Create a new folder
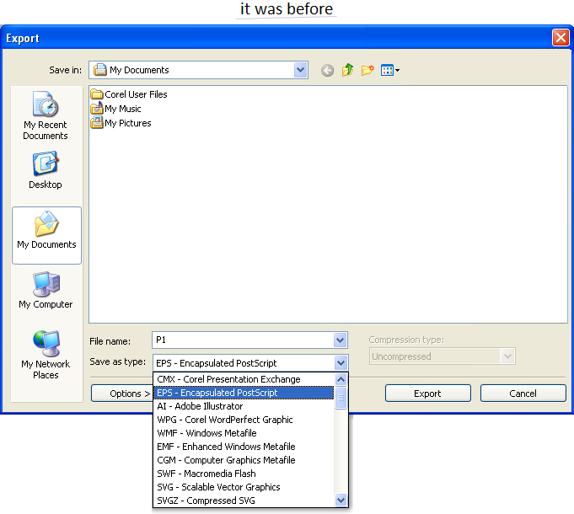574x514 pixels. pyautogui.click(x=367, y=71)
